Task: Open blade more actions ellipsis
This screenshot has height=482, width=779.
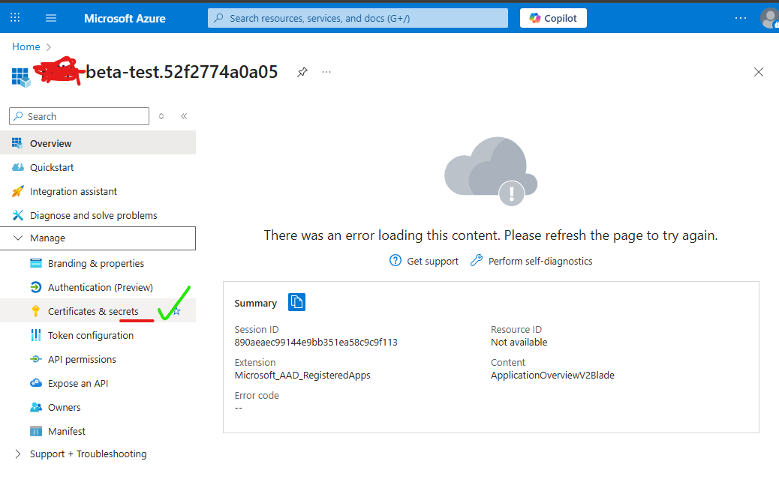Action: tap(326, 72)
